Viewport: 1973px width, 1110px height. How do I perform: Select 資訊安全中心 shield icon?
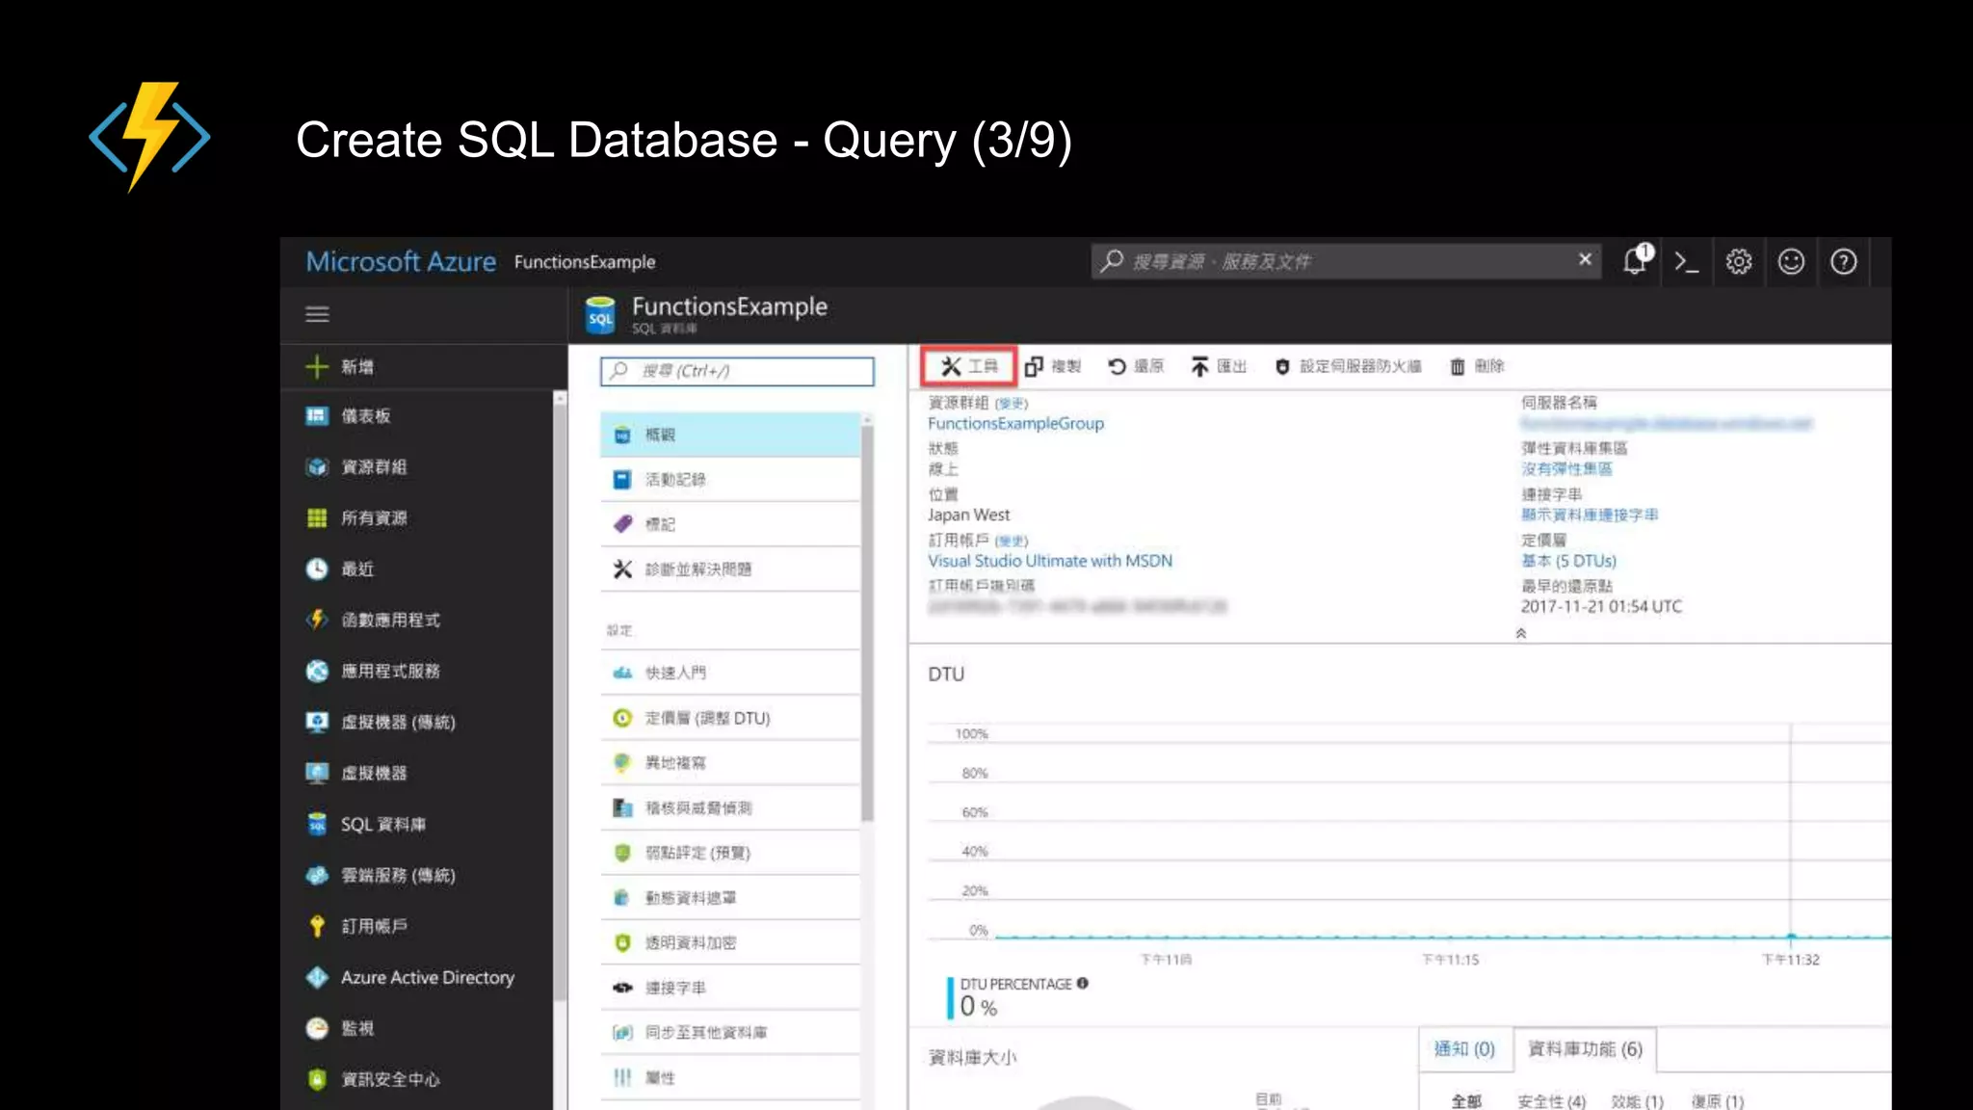point(317,1079)
